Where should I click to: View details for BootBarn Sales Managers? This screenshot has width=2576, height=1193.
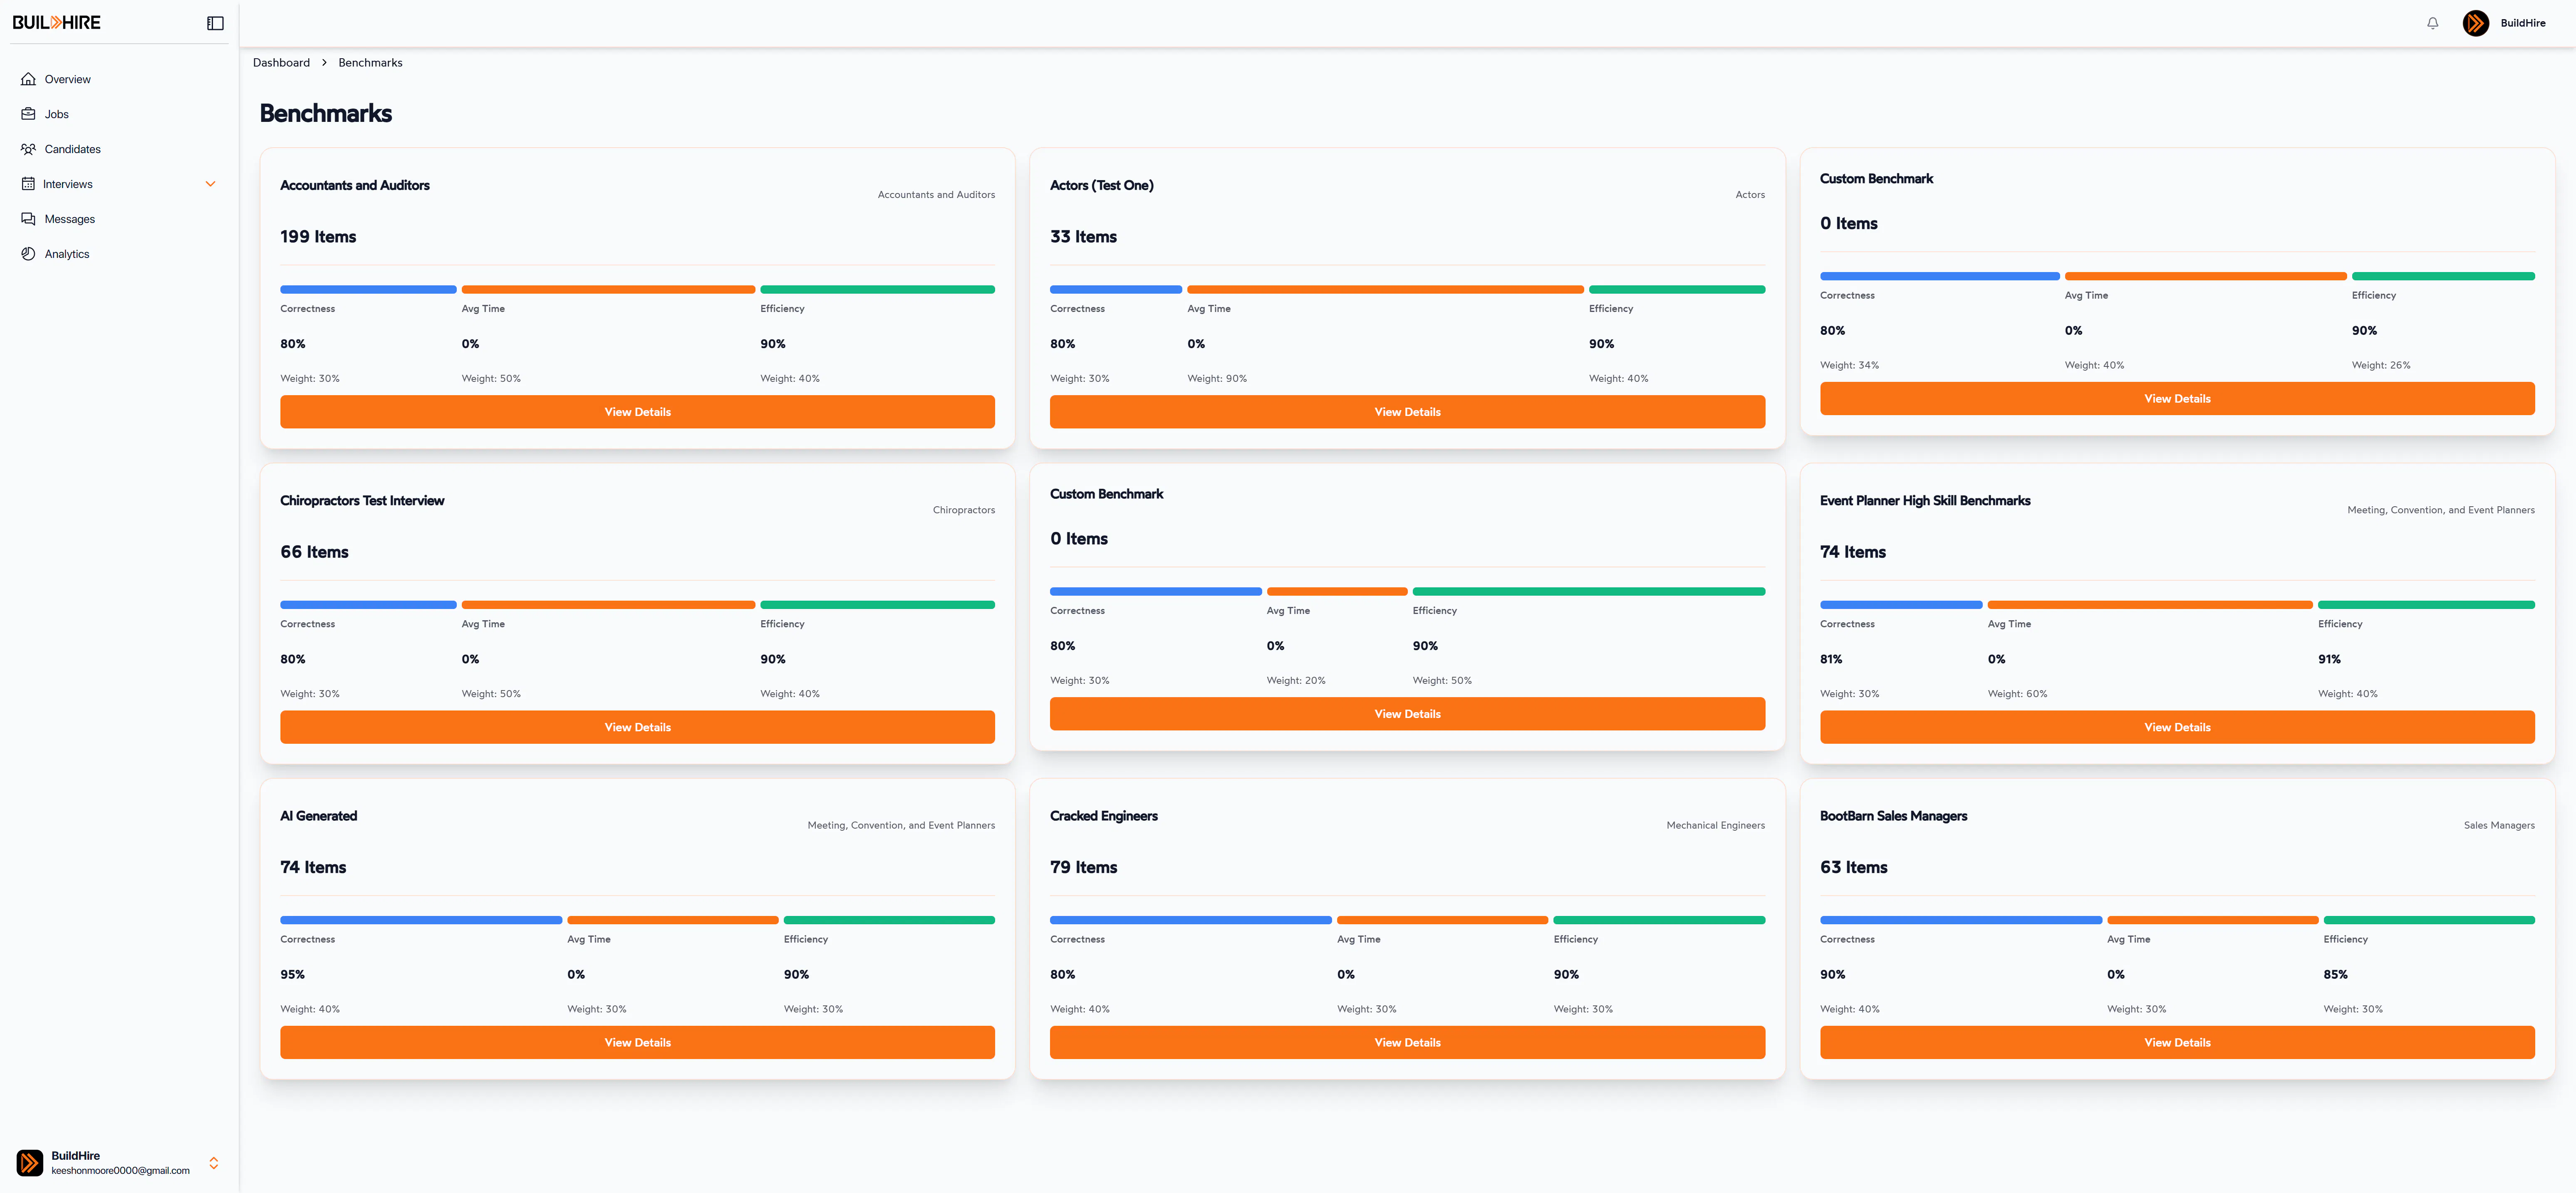coord(2177,1042)
